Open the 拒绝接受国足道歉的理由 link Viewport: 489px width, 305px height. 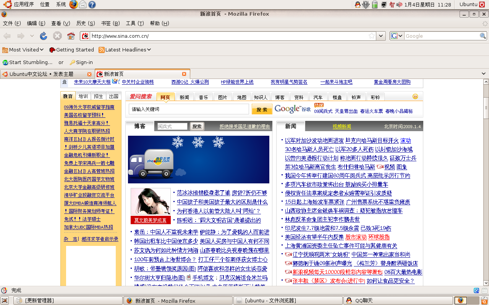click(x=244, y=126)
